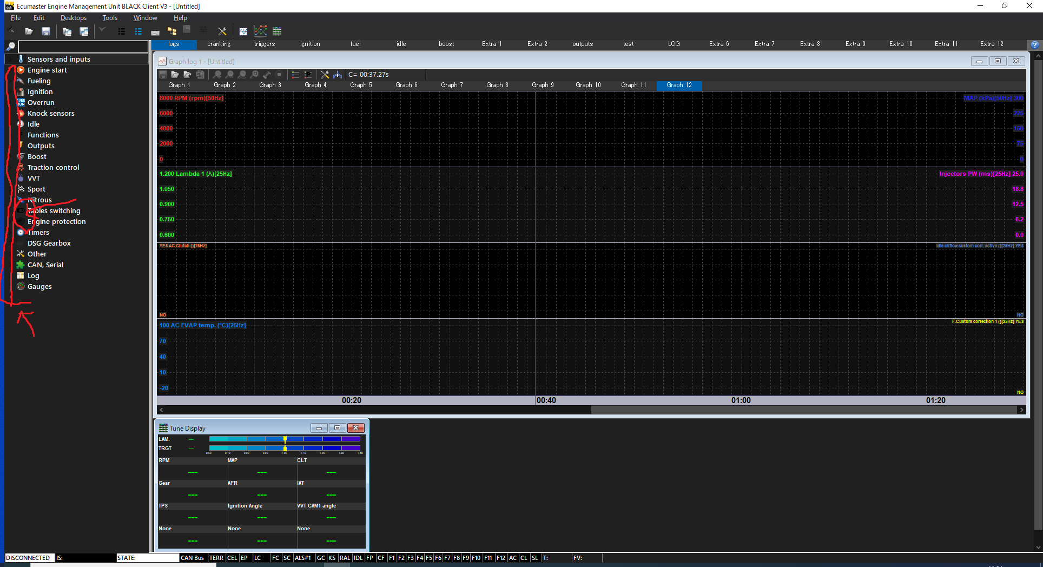Click the channel list icon in Graph log toolbar

point(295,75)
